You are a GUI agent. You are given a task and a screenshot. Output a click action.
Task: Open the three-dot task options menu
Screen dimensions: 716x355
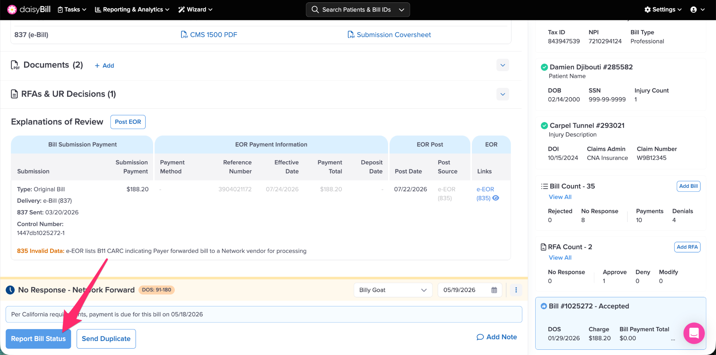(516, 290)
